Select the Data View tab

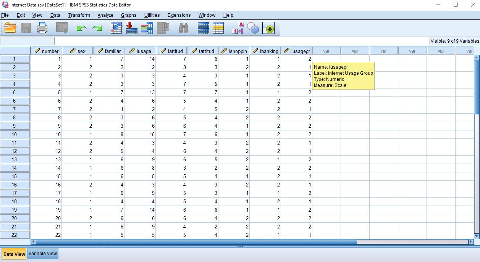point(14,254)
